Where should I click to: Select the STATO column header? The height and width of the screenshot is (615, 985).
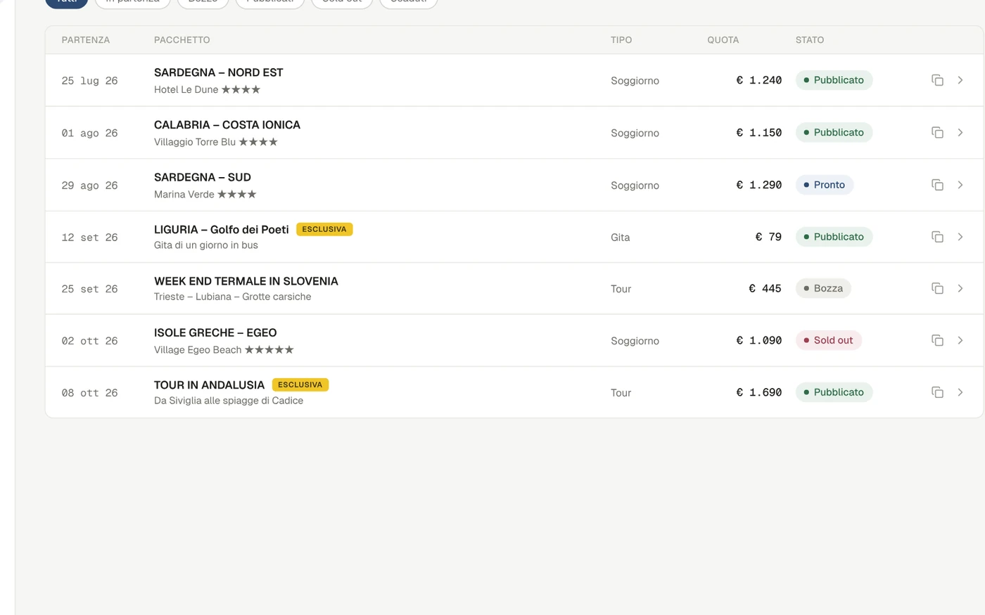tap(810, 40)
